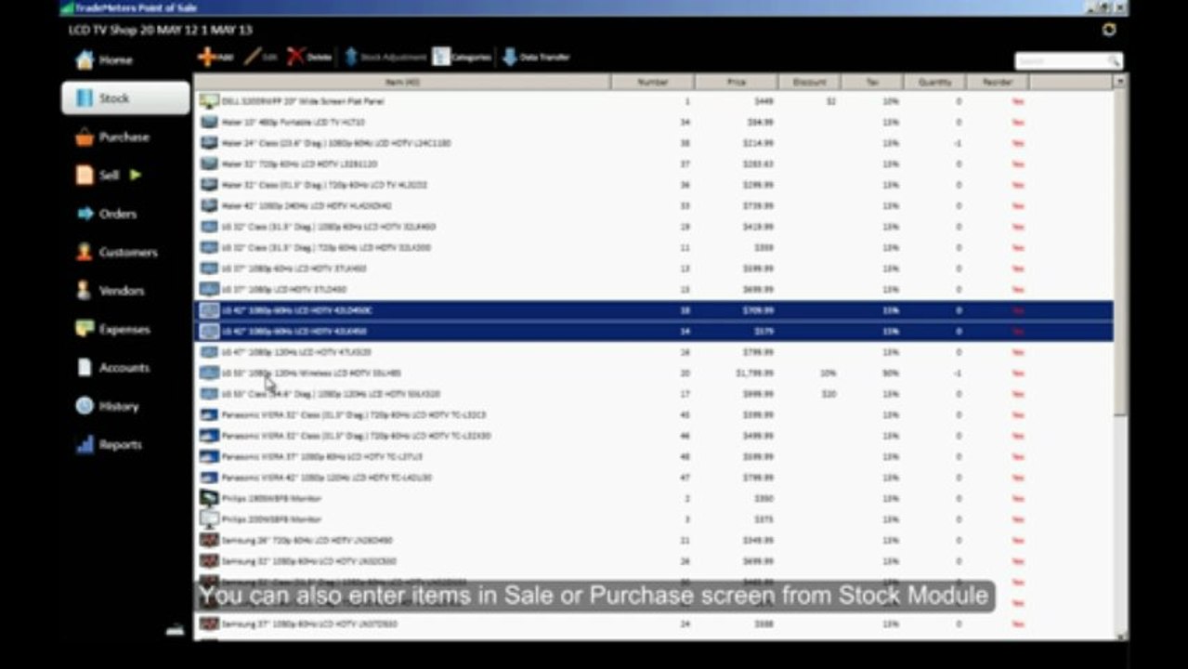Sort by the Price column header

pyautogui.click(x=736, y=83)
